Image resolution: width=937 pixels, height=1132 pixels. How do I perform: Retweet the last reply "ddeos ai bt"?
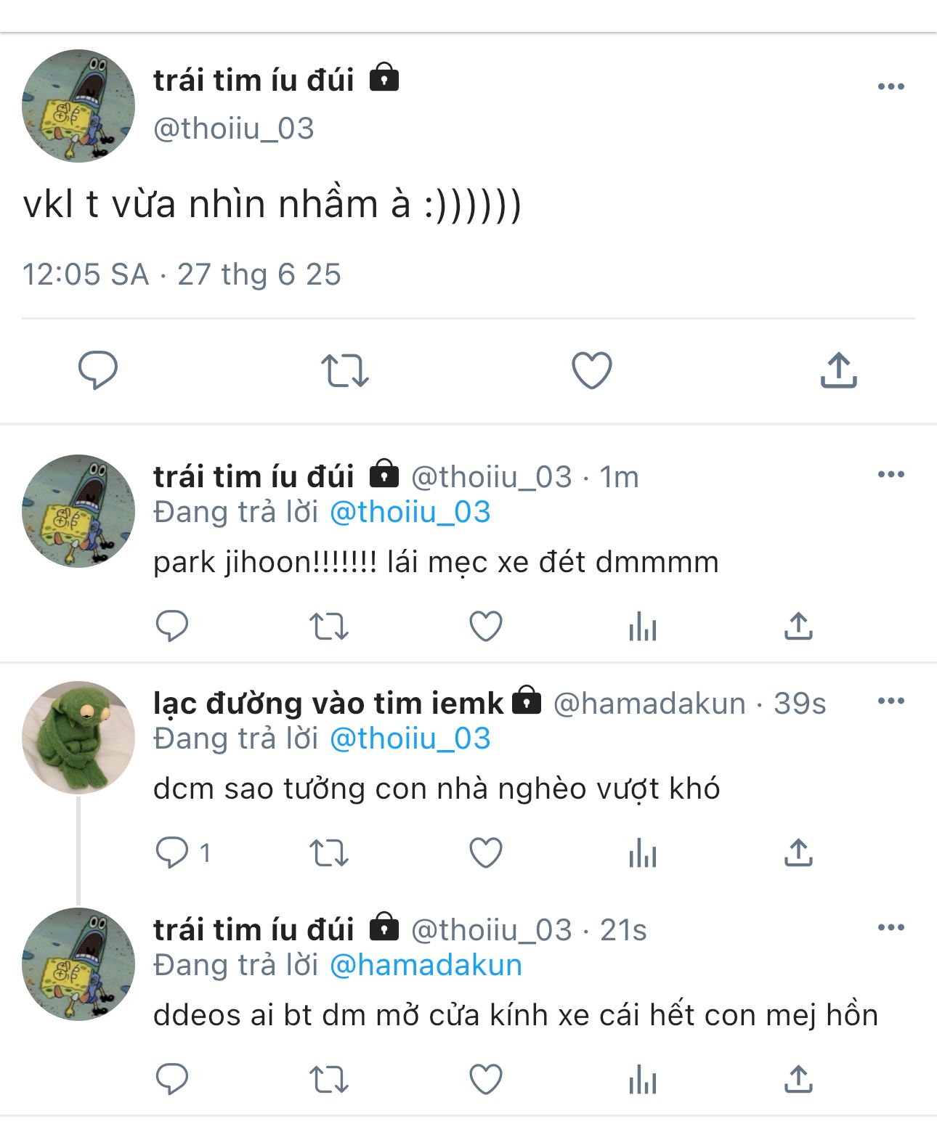pyautogui.click(x=329, y=1079)
